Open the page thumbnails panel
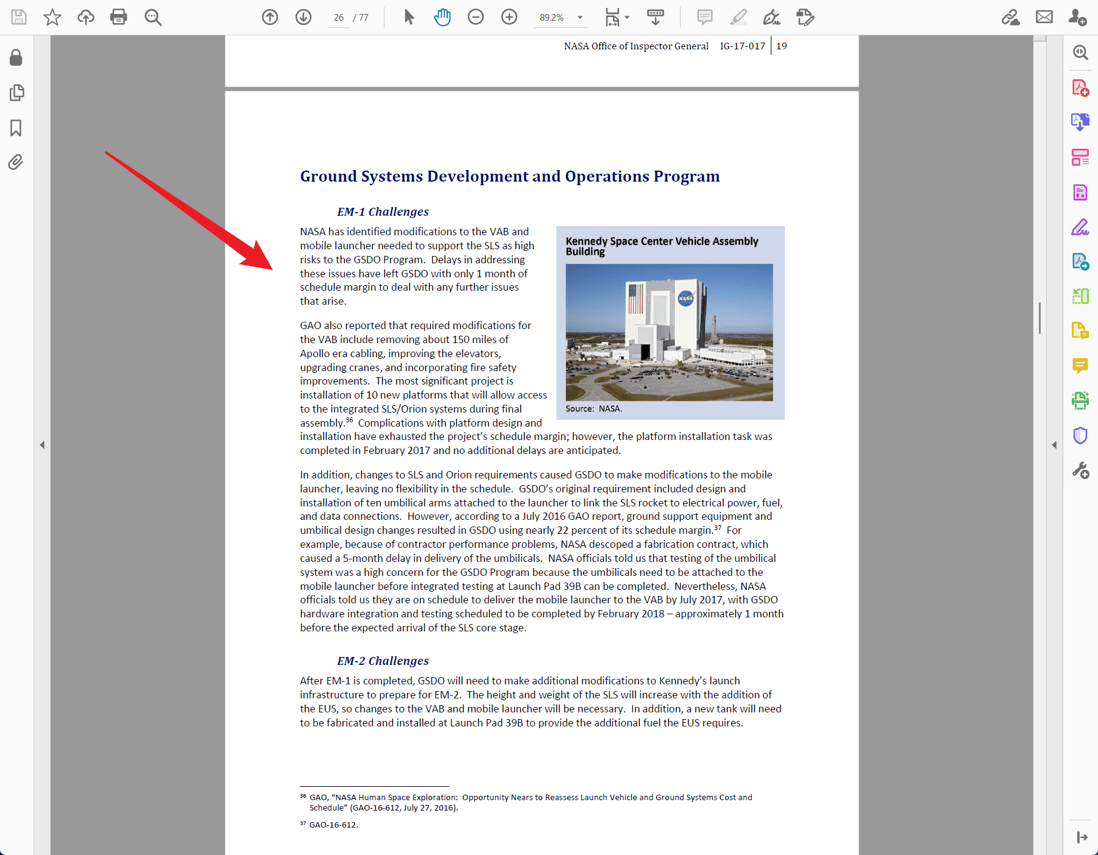This screenshot has height=855, width=1098. click(x=16, y=93)
